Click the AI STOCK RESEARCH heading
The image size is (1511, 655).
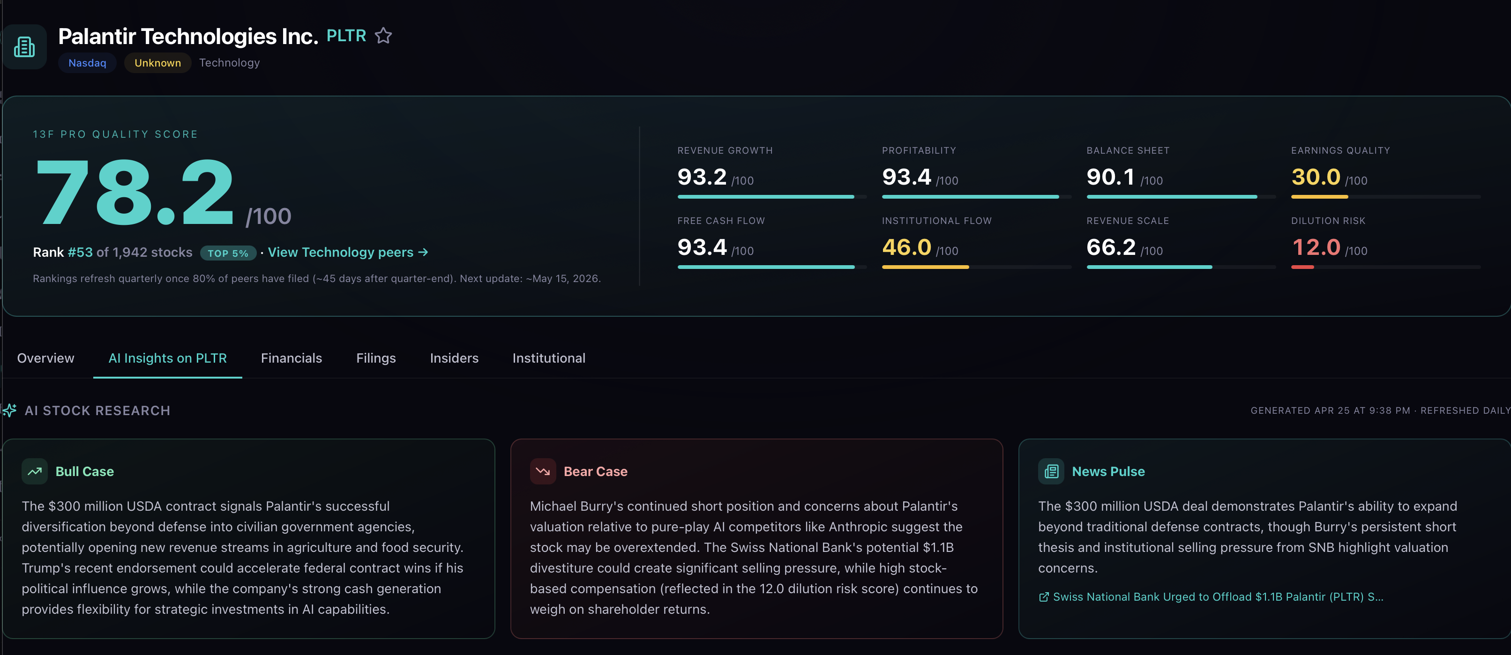pyautogui.click(x=97, y=410)
